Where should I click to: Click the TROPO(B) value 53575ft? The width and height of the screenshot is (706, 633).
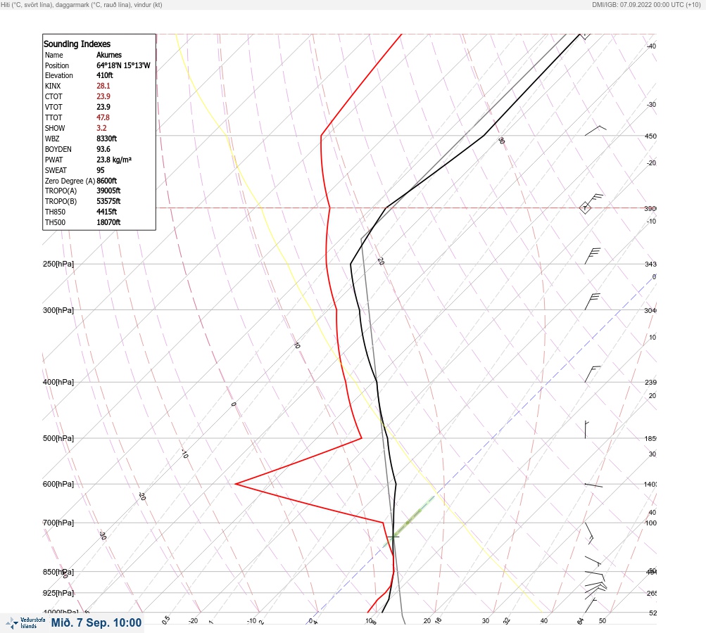pyautogui.click(x=108, y=201)
